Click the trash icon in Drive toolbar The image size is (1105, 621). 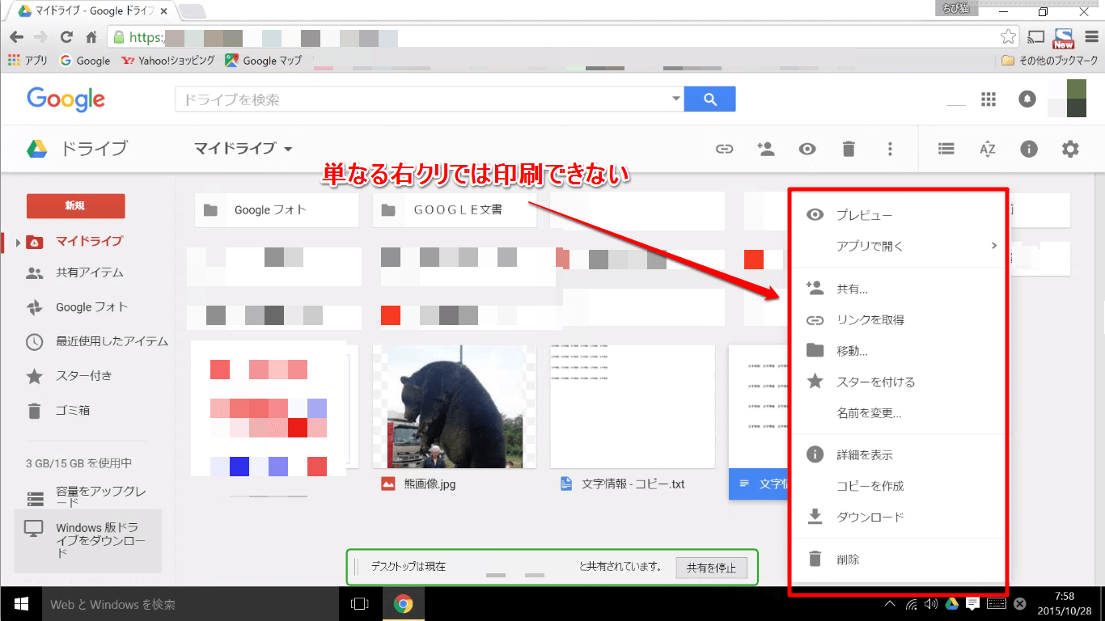pos(848,149)
